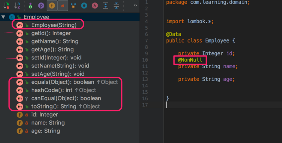Toggle show fields 'f' button
This screenshot has width=282, height=143.
click(52, 6)
